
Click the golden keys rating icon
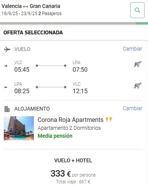point(109,120)
